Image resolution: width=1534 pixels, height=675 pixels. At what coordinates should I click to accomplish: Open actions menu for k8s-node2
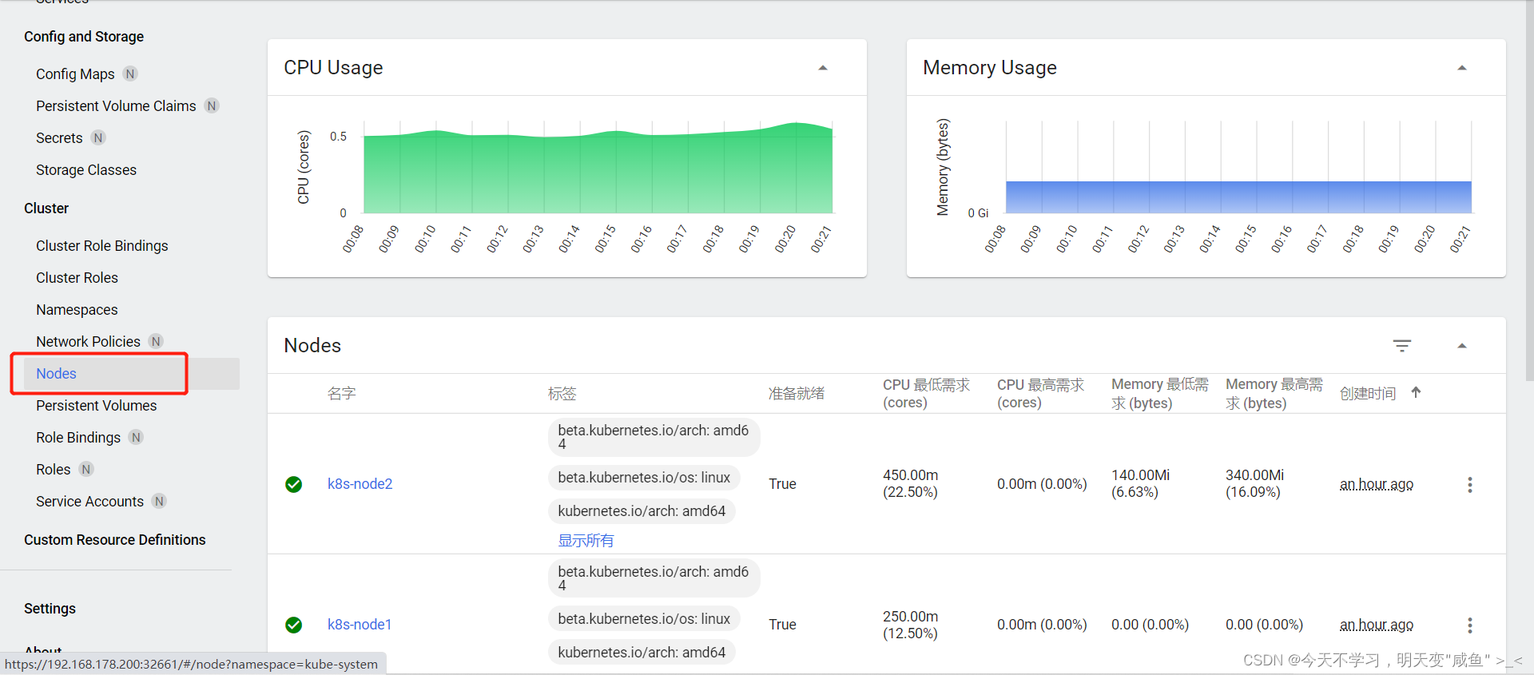[1469, 484]
